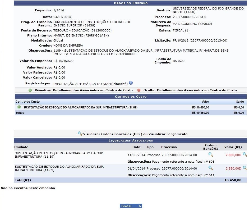Viewport: 249px width, 210px height.
Task: Click Saldo column header in Centros de Custo
Action: (240, 102)
